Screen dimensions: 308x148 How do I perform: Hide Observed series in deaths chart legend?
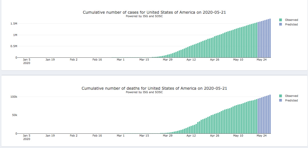pyautogui.click(x=291, y=96)
